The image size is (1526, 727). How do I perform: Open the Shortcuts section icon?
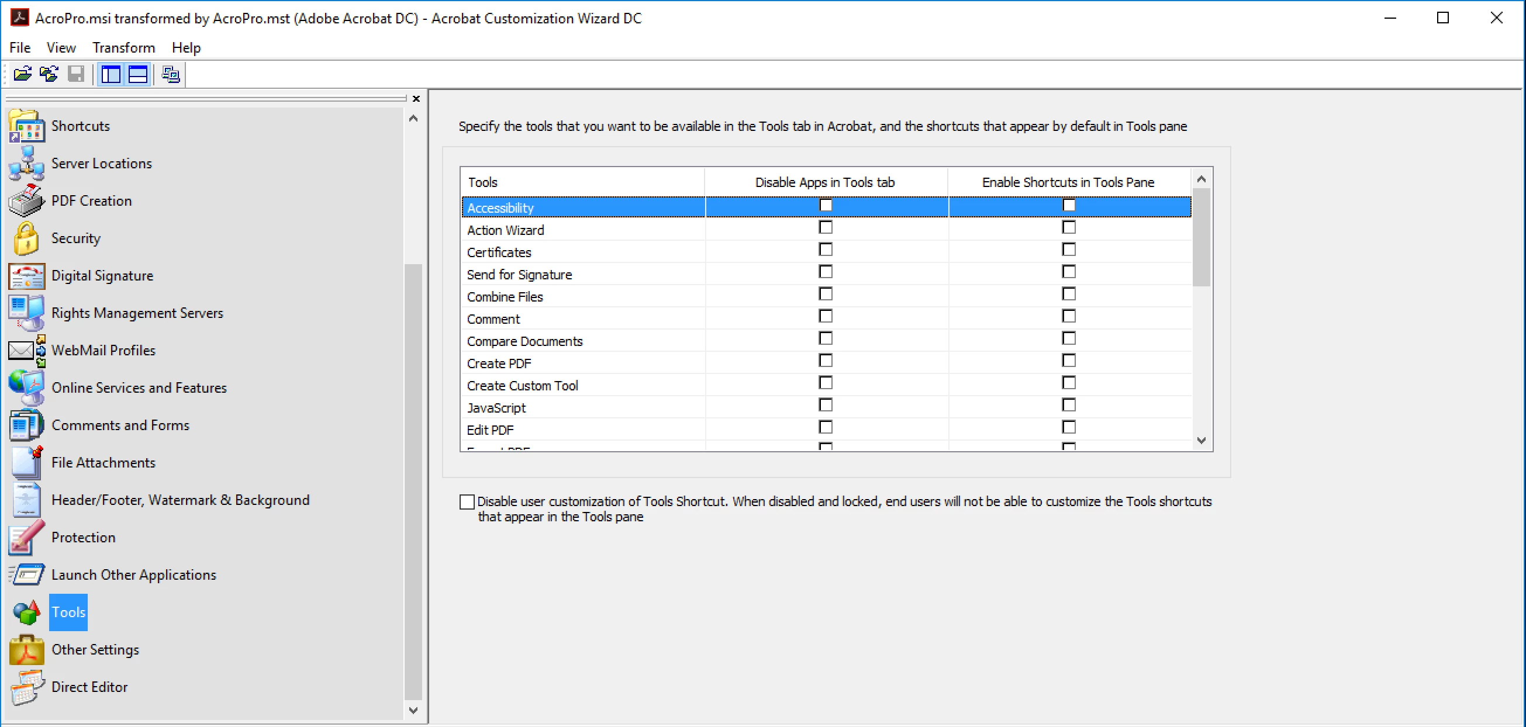[x=27, y=126]
